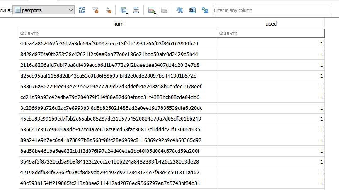
Task: Select used value in row 3b49af5f8732
Action: (271, 162)
